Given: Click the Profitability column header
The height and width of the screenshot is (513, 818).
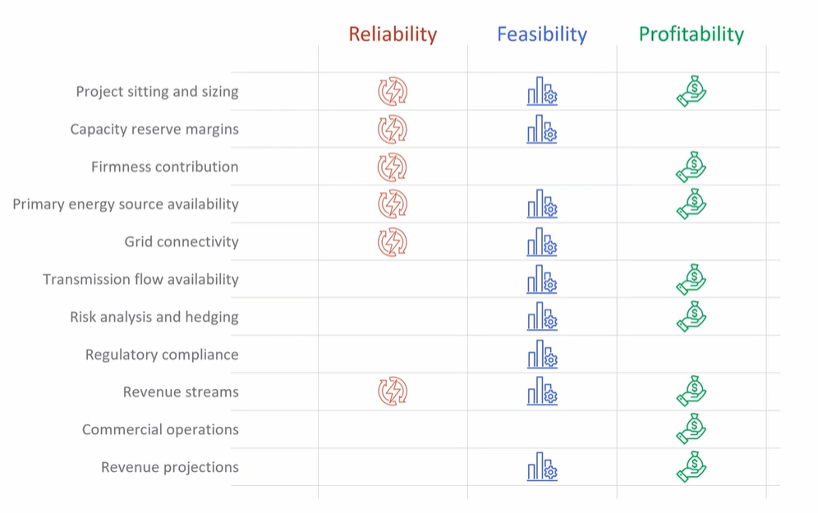Looking at the screenshot, I should point(692,34).
